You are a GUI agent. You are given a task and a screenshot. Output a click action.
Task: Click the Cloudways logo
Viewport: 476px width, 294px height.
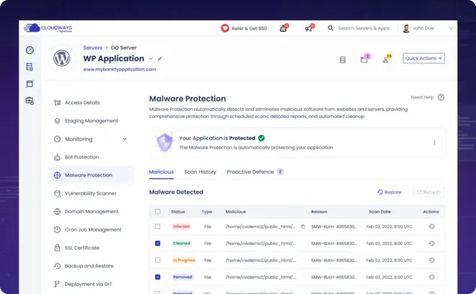(x=48, y=28)
